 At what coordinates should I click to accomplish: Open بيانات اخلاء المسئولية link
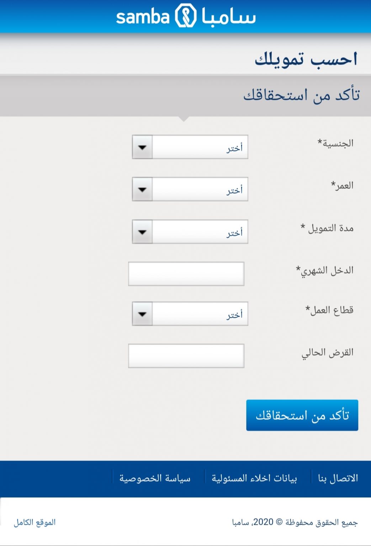coord(254,478)
